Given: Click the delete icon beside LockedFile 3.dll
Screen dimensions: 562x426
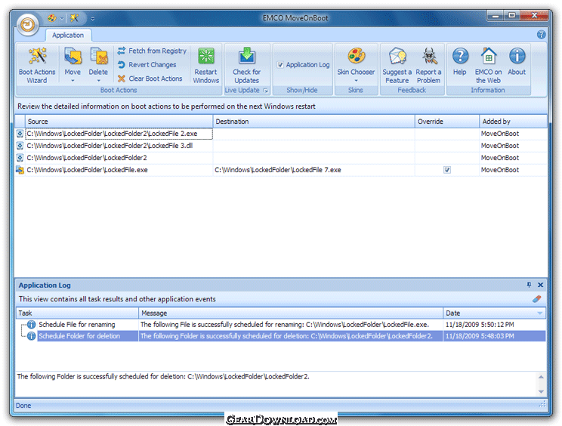Looking at the screenshot, I should click(x=20, y=146).
